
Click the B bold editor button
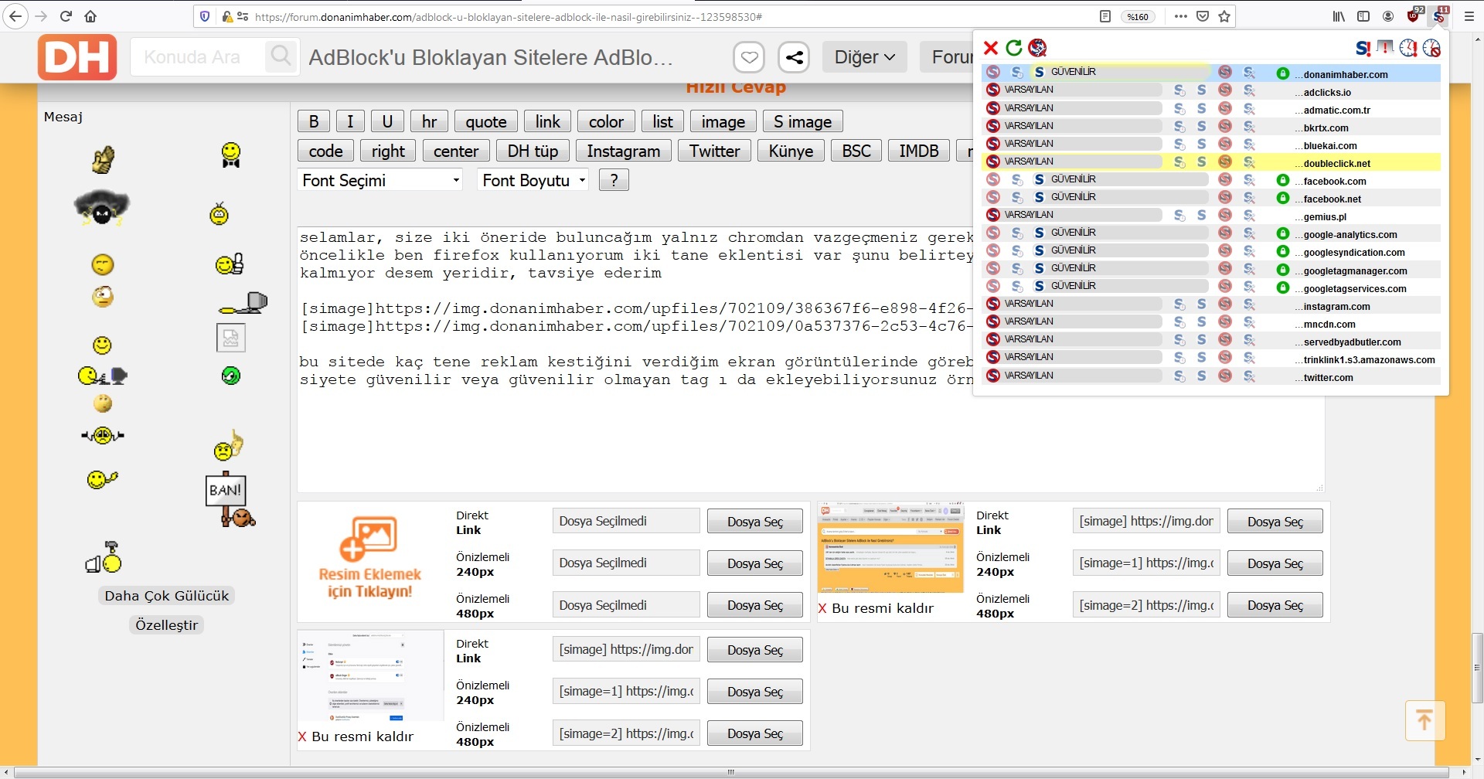314,121
